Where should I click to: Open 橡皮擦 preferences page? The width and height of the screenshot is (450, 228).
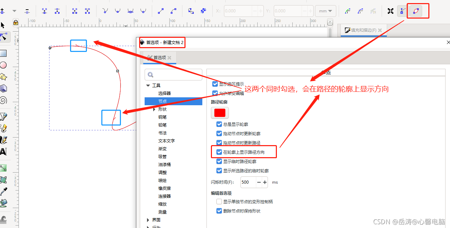165,188
